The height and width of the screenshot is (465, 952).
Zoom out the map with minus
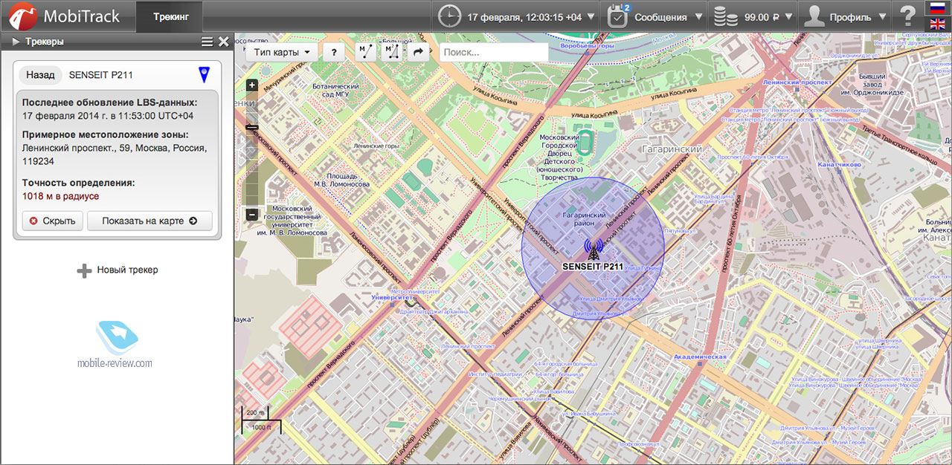click(252, 215)
